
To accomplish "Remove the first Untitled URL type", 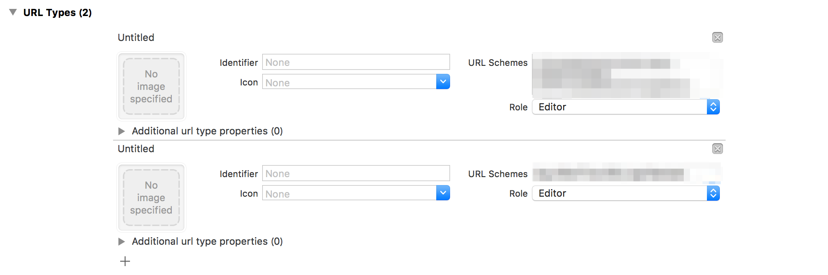I will [x=717, y=37].
